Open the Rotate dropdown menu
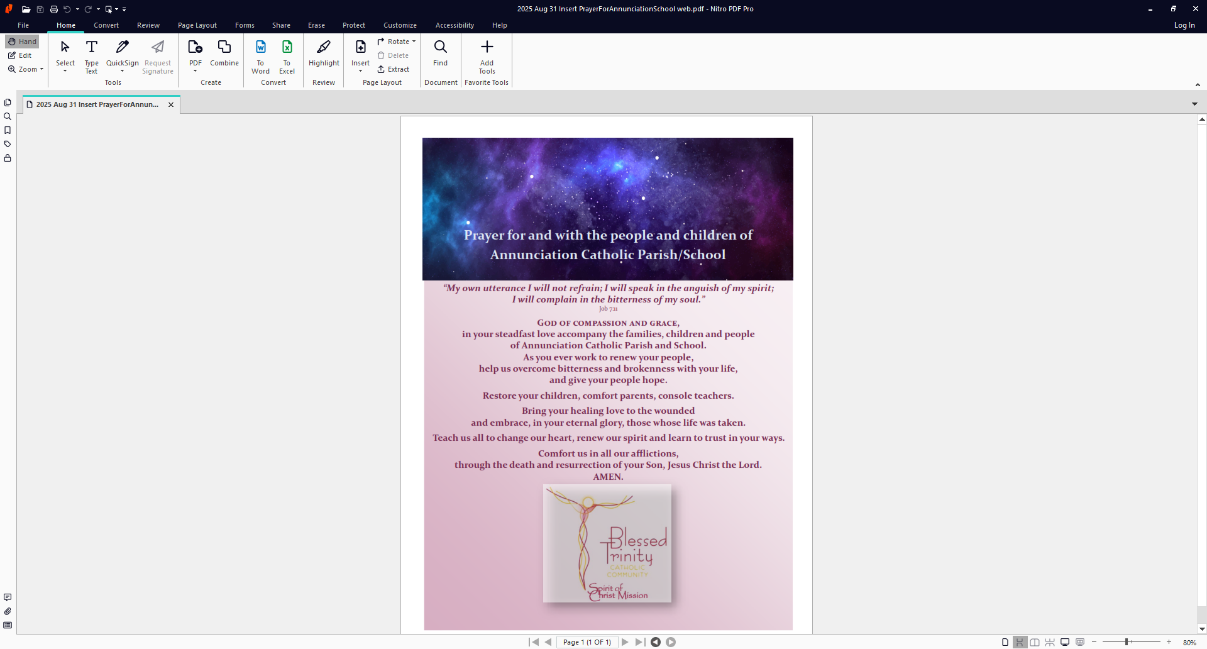1207x649 pixels. (414, 42)
